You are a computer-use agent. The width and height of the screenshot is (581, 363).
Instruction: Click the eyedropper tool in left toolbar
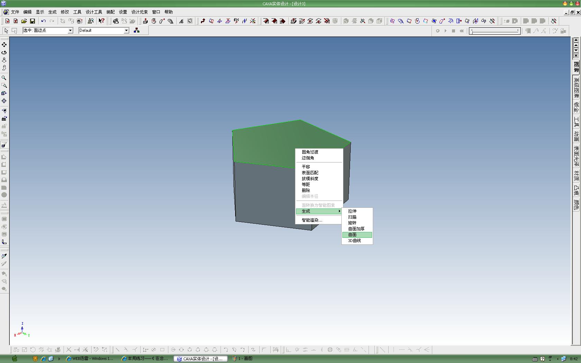click(4, 256)
